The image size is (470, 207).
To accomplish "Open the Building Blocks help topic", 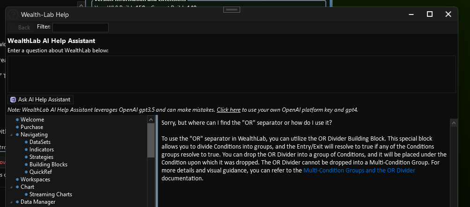I will point(48,164).
